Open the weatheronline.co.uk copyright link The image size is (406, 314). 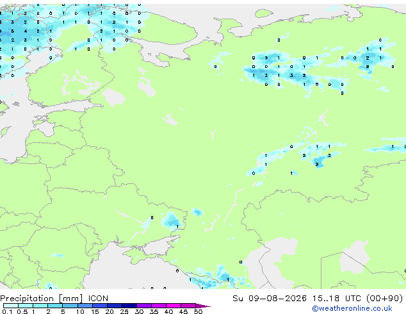pos(352,308)
